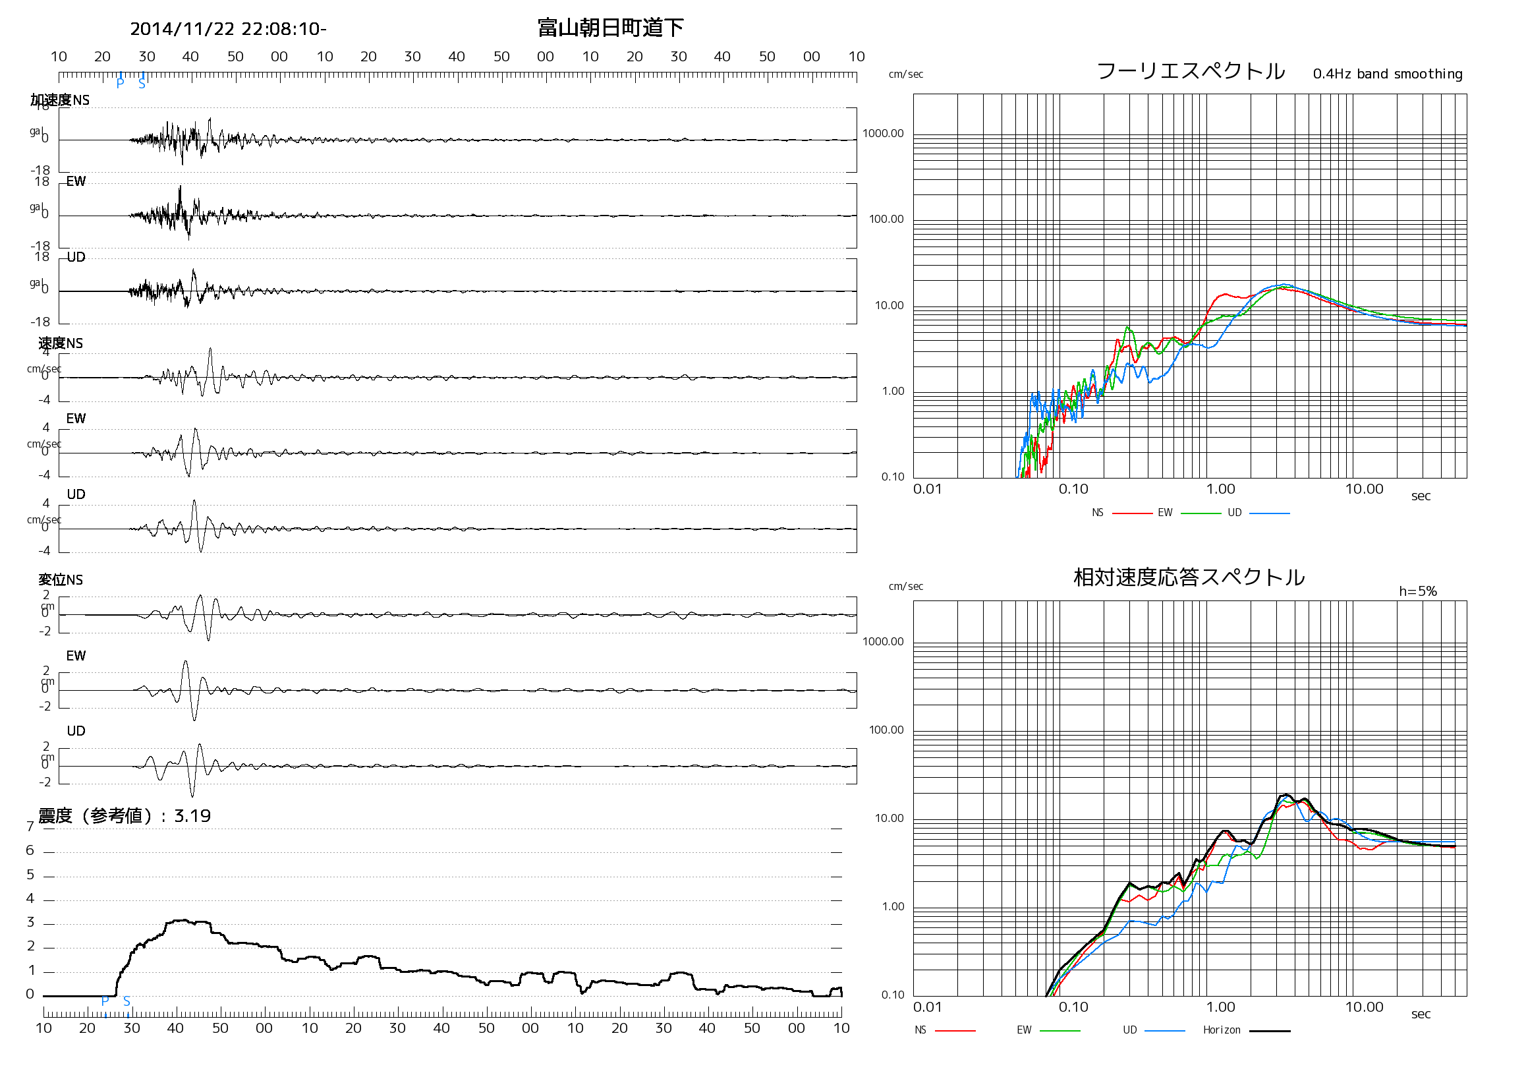Select the フーリエスペクトル chart title

click(1191, 71)
